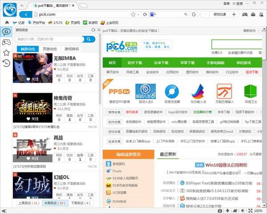Click the pc6 site search box
267x214 pixels.
coord(237,45)
